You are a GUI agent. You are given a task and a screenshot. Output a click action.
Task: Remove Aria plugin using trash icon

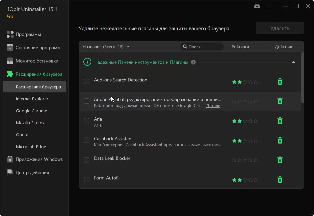[280, 121]
